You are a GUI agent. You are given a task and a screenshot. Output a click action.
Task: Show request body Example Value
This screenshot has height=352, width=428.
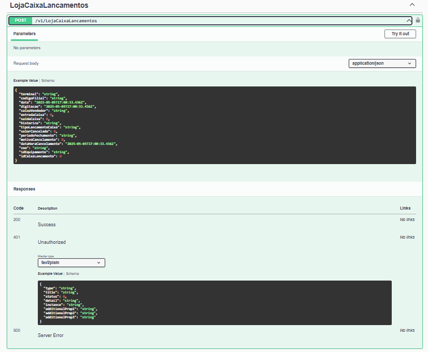coord(25,81)
